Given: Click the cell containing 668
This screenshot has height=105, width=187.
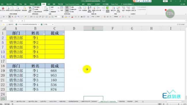Looking at the screenshot, I should pyautogui.click(x=55, y=71).
